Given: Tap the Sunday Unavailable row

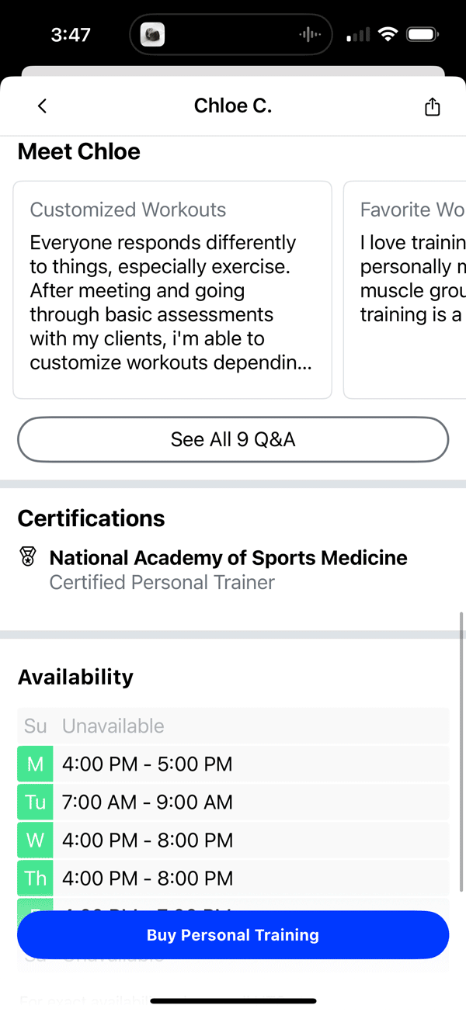Looking at the screenshot, I should [233, 726].
